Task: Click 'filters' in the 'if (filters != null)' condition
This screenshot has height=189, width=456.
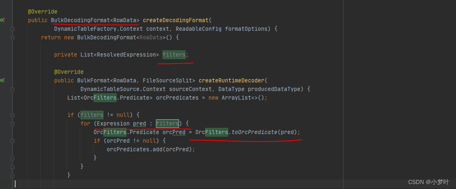Action: (x=92, y=115)
